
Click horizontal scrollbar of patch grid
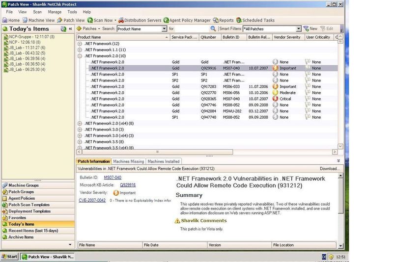coord(157,152)
